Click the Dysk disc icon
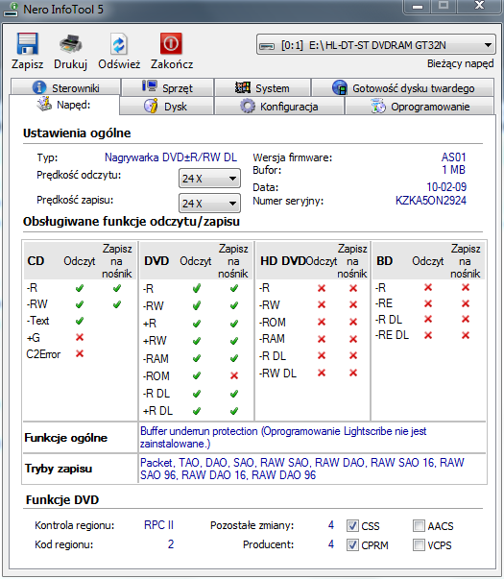Image resolution: width=504 pixels, height=579 pixels. click(151, 106)
